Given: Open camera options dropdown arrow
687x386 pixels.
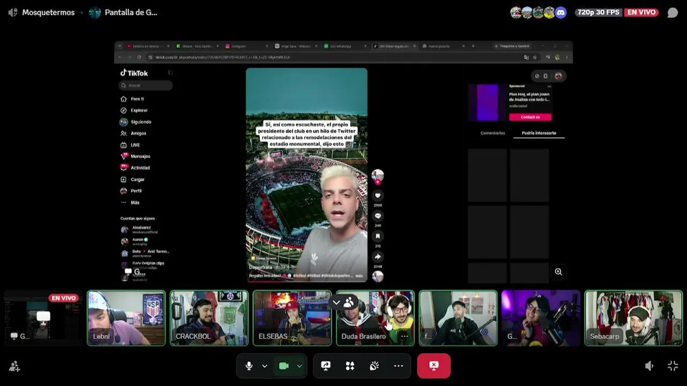Looking at the screenshot, I should tap(299, 366).
